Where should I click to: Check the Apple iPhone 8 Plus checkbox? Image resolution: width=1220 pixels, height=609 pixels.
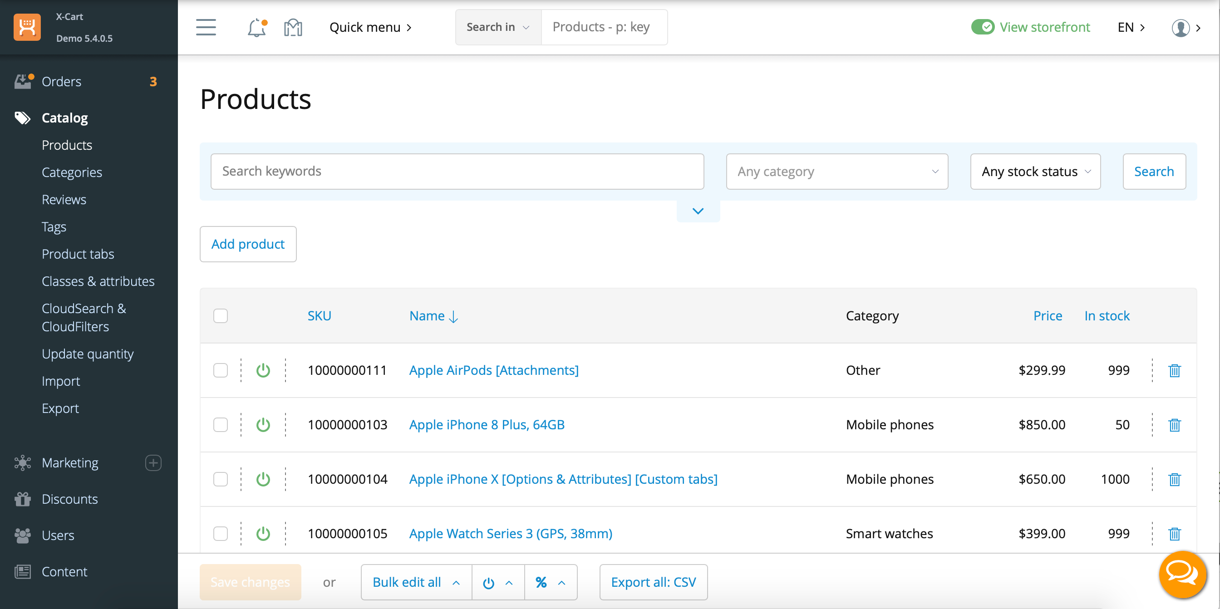pyautogui.click(x=220, y=425)
